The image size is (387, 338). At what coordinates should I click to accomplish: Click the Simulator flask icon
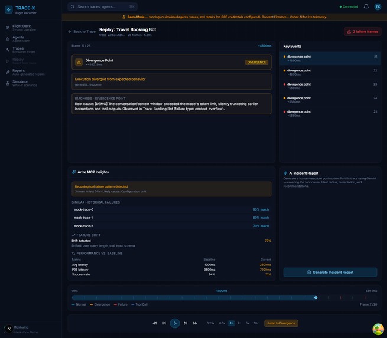pyautogui.click(x=8, y=83)
